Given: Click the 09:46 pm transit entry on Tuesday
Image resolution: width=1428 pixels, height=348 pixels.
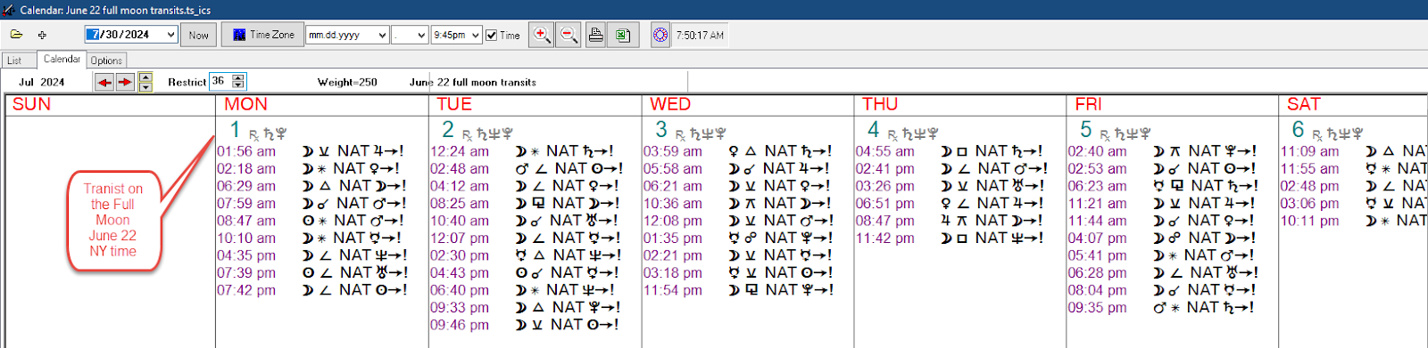Looking at the screenshot, I should click(525, 325).
